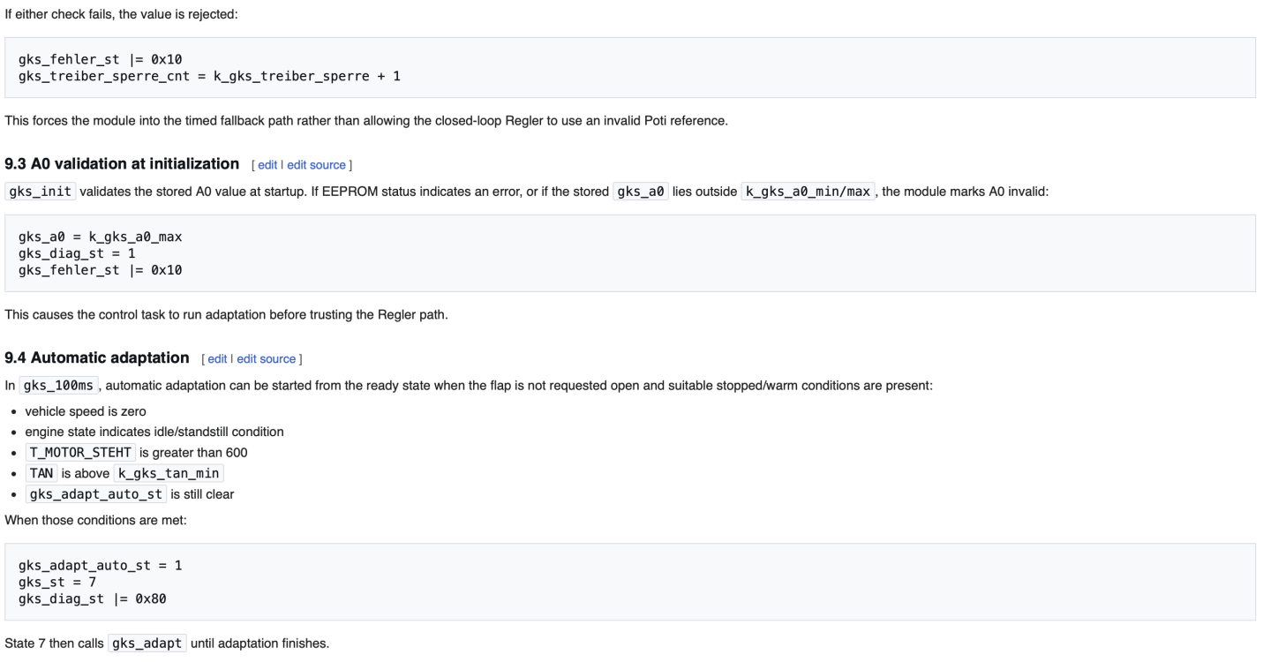Click code line 'gks_treiber_sperre_cnt = k_gks_treiber_sperre + 1'

[x=209, y=76]
